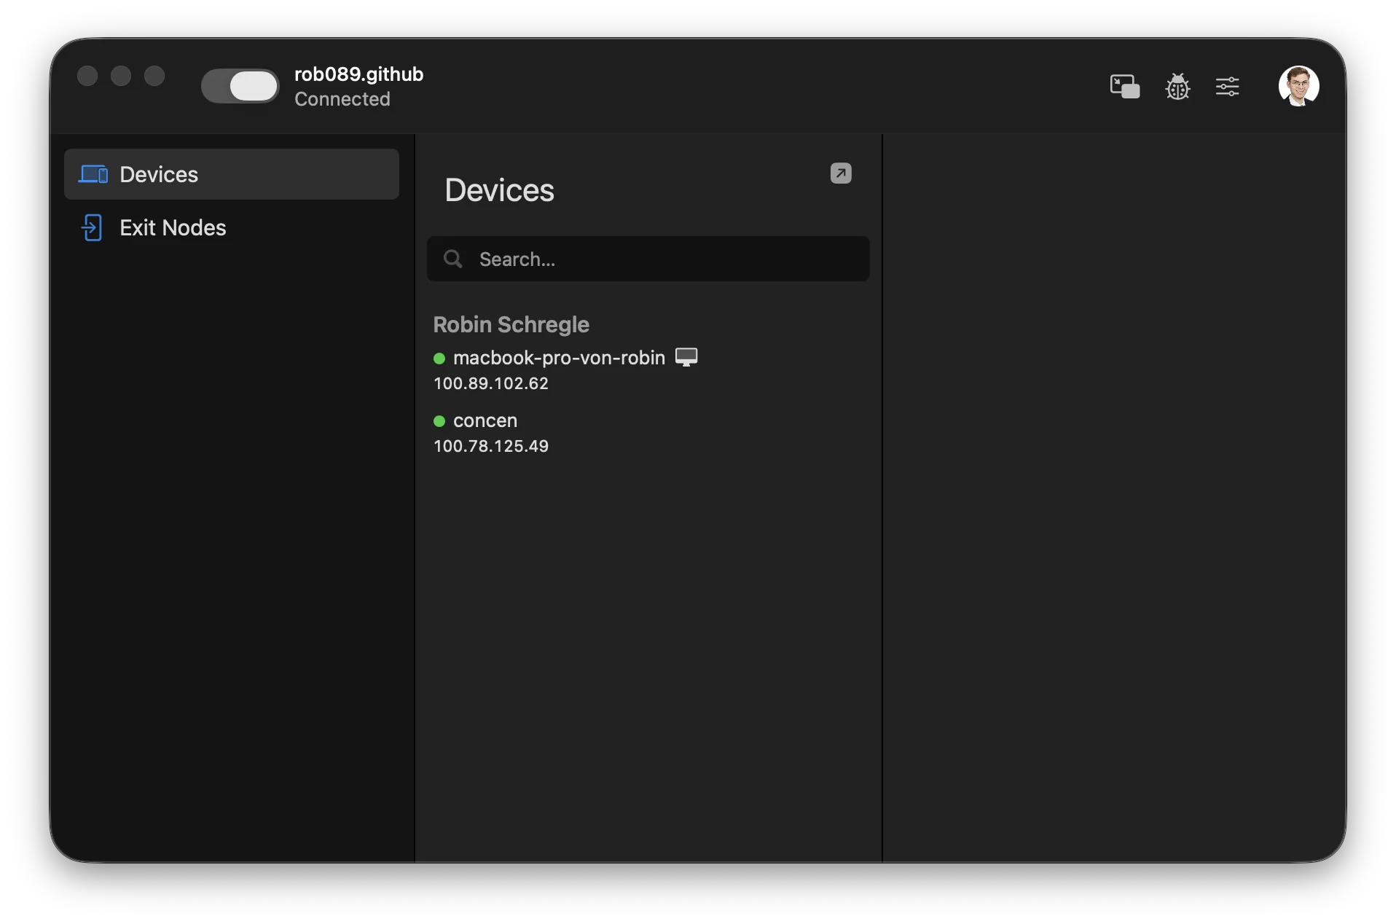Select the concen device
Viewport: 1396px width, 924px height.
[485, 420]
